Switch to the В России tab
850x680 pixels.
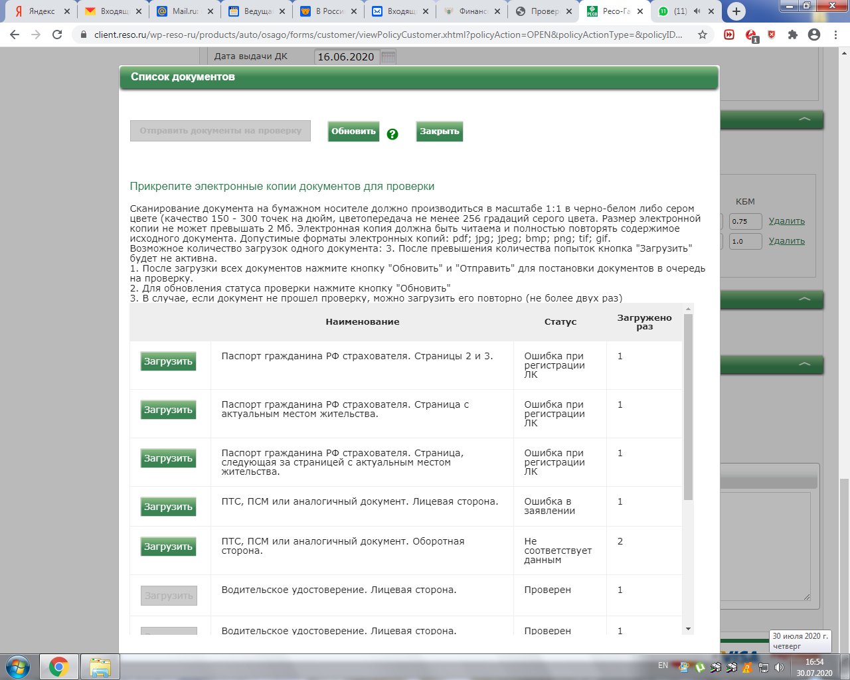327,11
